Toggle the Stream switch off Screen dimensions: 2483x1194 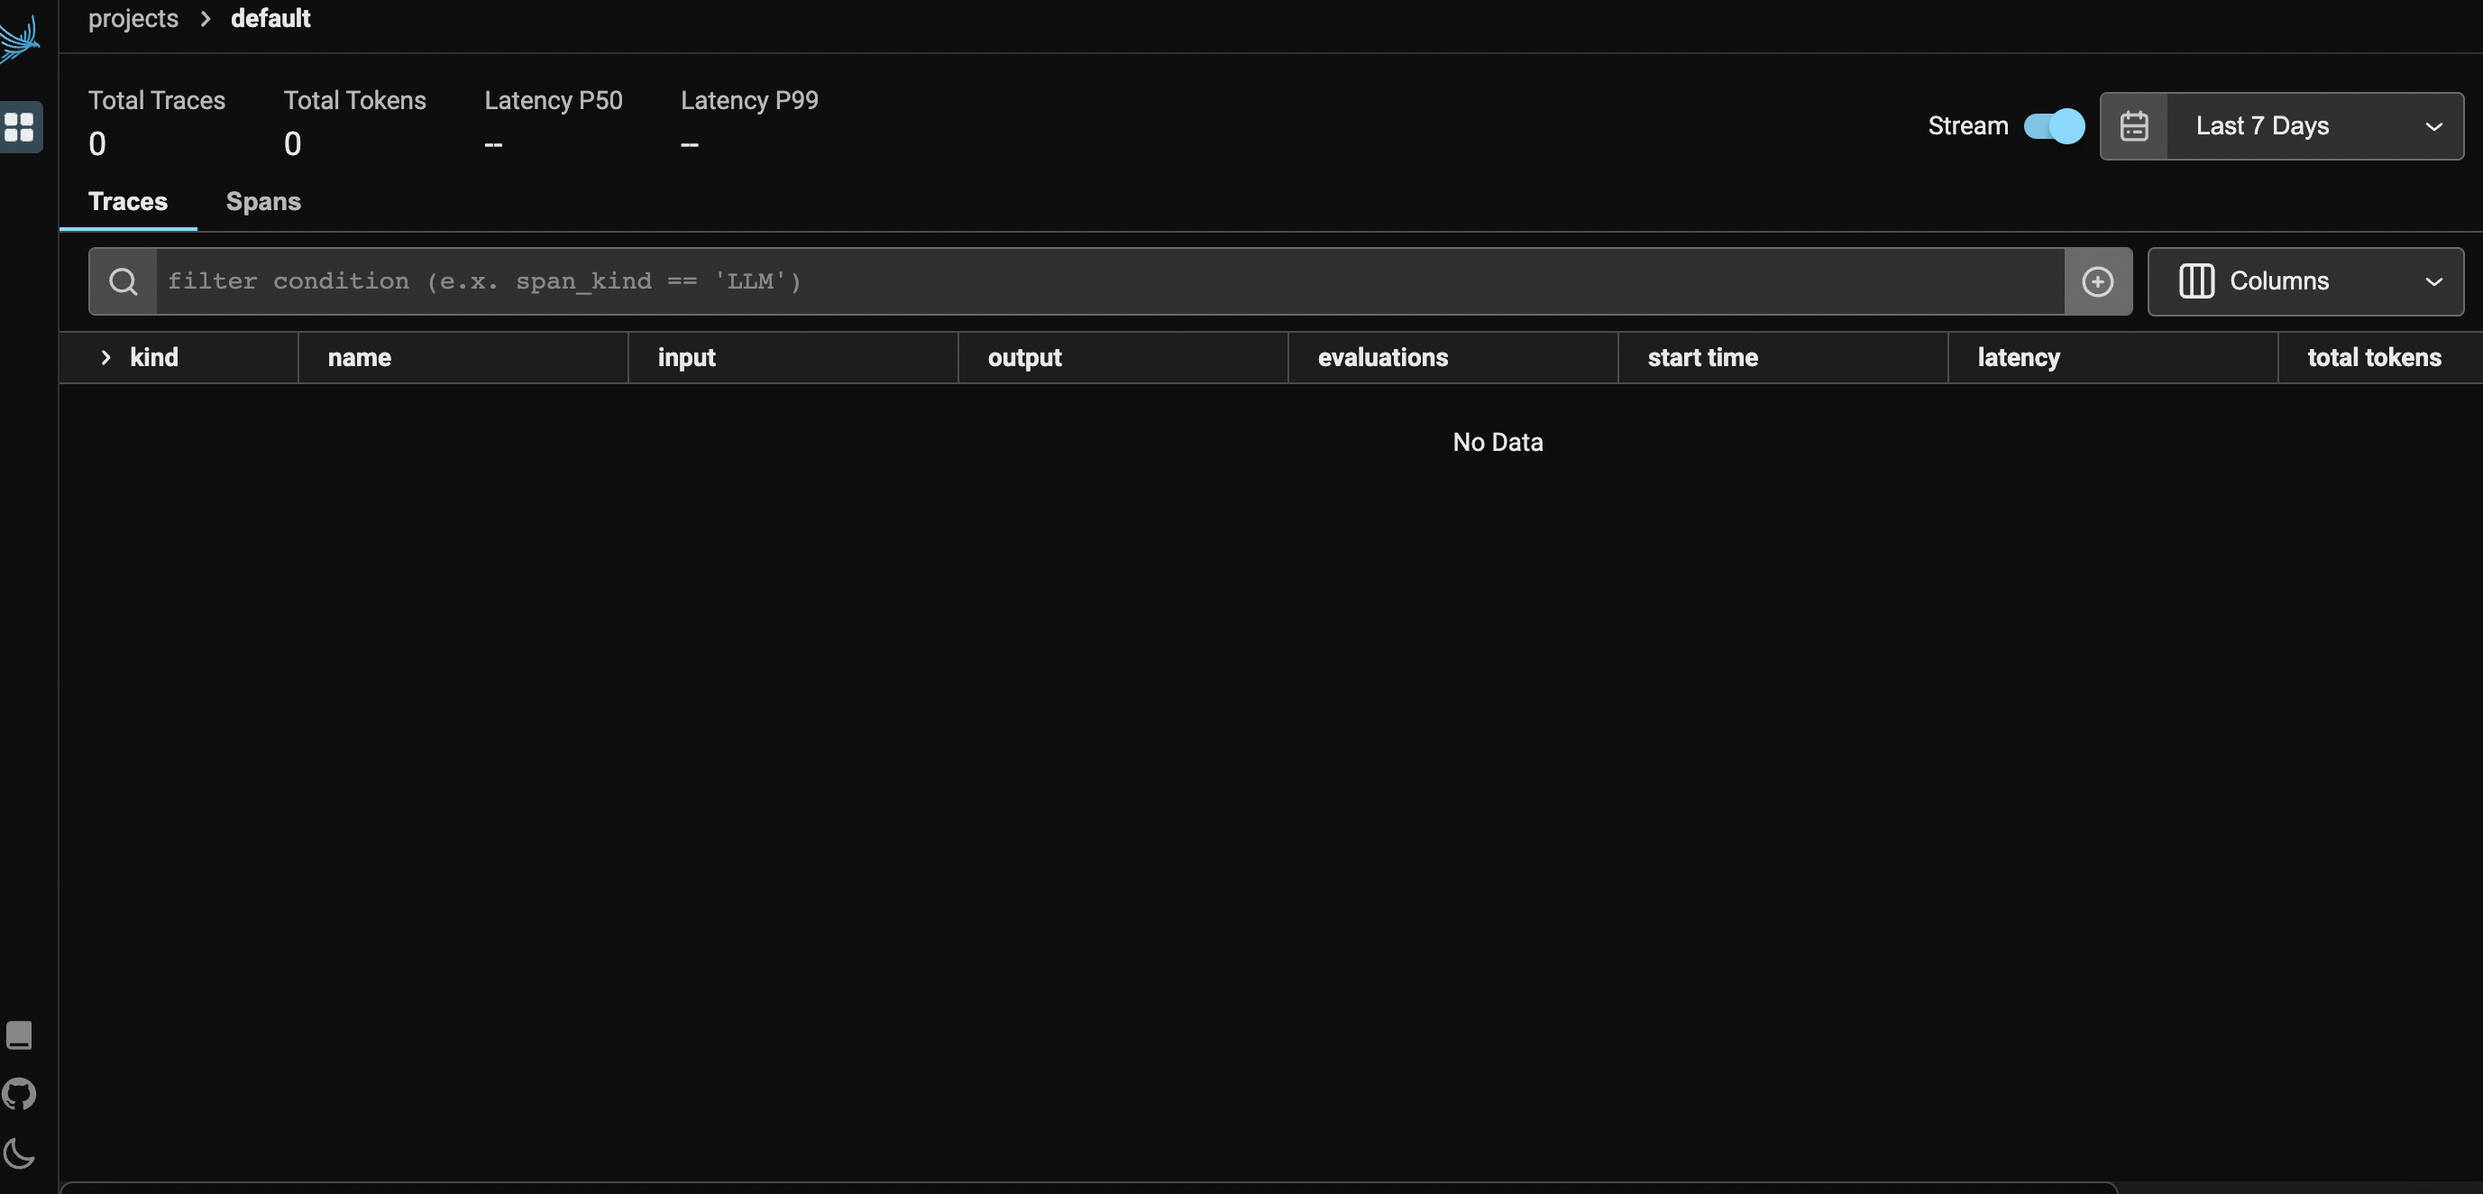(x=2053, y=126)
